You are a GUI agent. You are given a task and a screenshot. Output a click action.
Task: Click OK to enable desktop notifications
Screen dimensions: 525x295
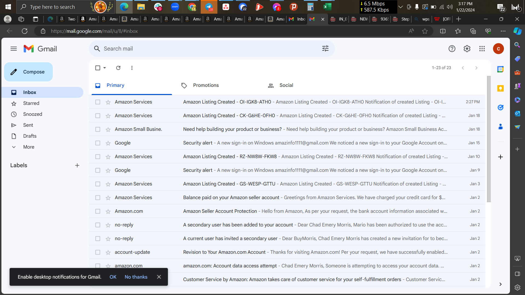[x=113, y=277]
